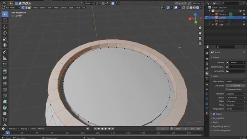Screen dimensions: 247x139
Task: Pick the Measure tool
Action: 5,58
